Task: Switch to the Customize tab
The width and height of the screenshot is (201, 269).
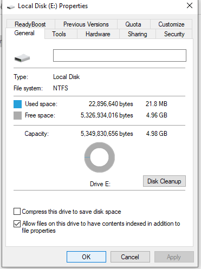Action: tap(171, 24)
